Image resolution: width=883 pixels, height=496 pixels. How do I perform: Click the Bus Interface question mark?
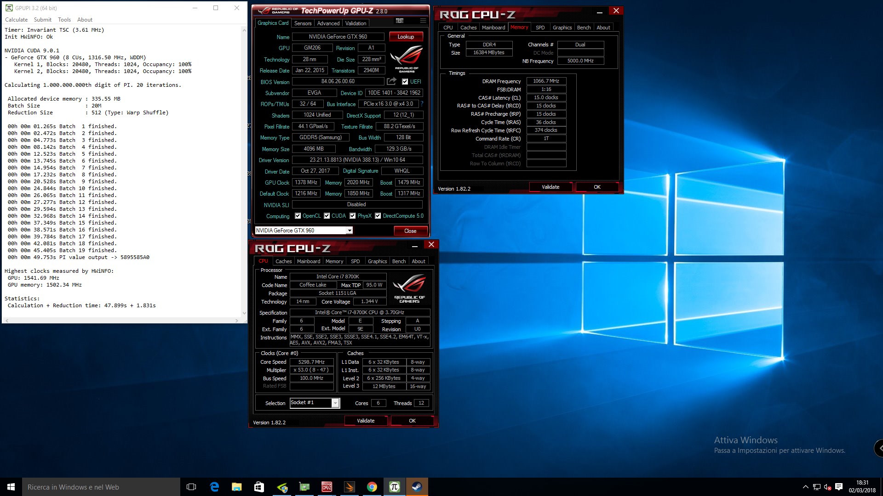pos(422,104)
